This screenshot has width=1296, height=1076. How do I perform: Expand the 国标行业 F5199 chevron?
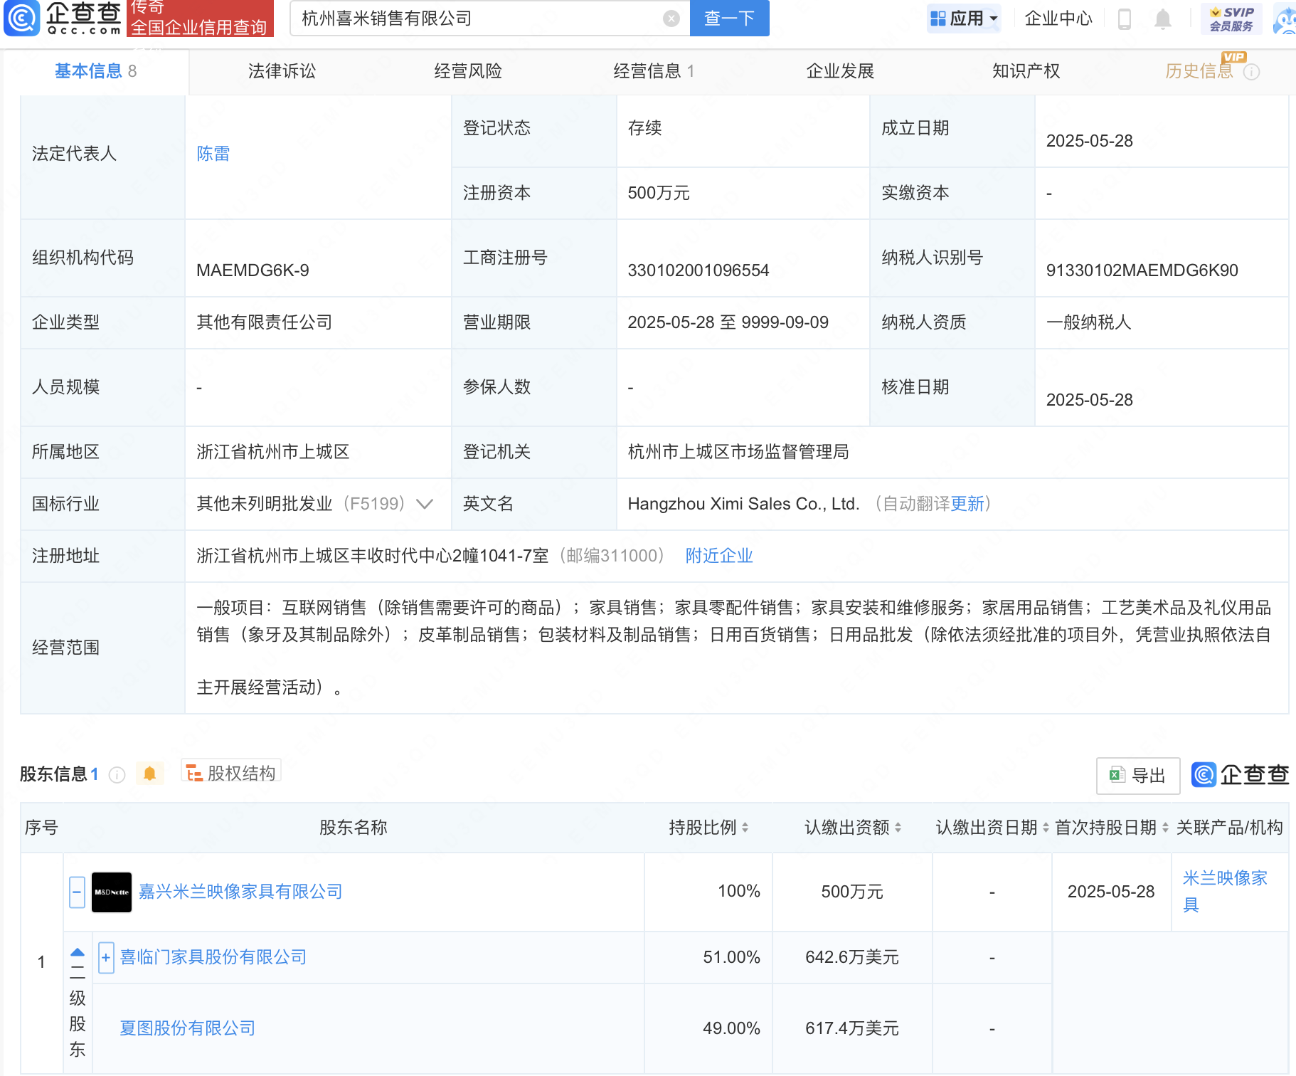425,504
